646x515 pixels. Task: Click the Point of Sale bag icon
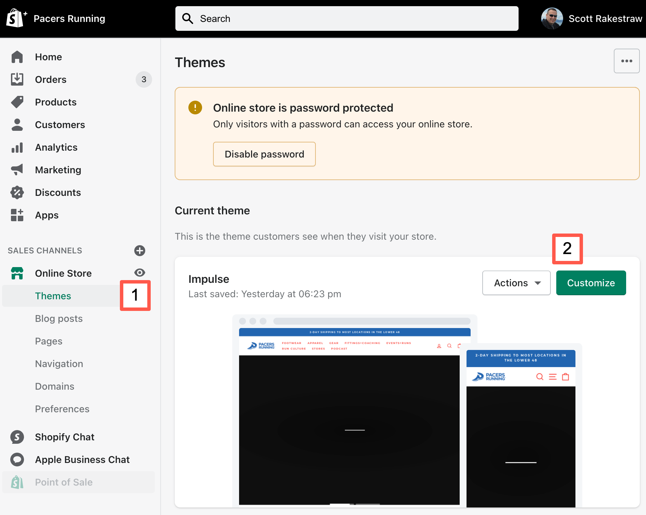(x=17, y=482)
